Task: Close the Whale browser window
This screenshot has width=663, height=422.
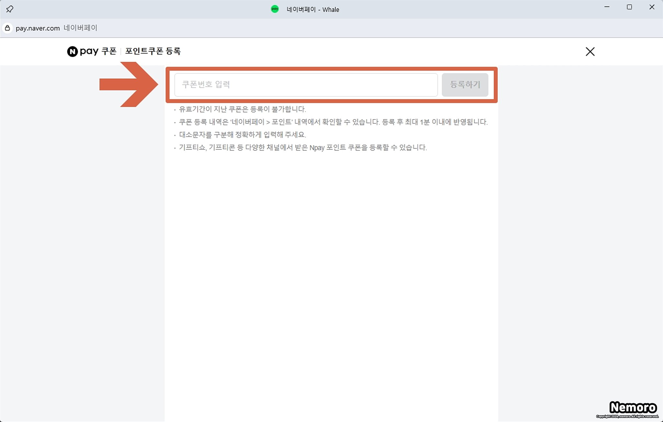Action: click(x=652, y=7)
